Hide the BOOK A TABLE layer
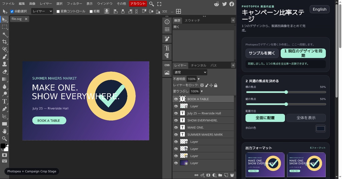Viewport: 342px width, 179px height. pyautogui.click(x=176, y=99)
